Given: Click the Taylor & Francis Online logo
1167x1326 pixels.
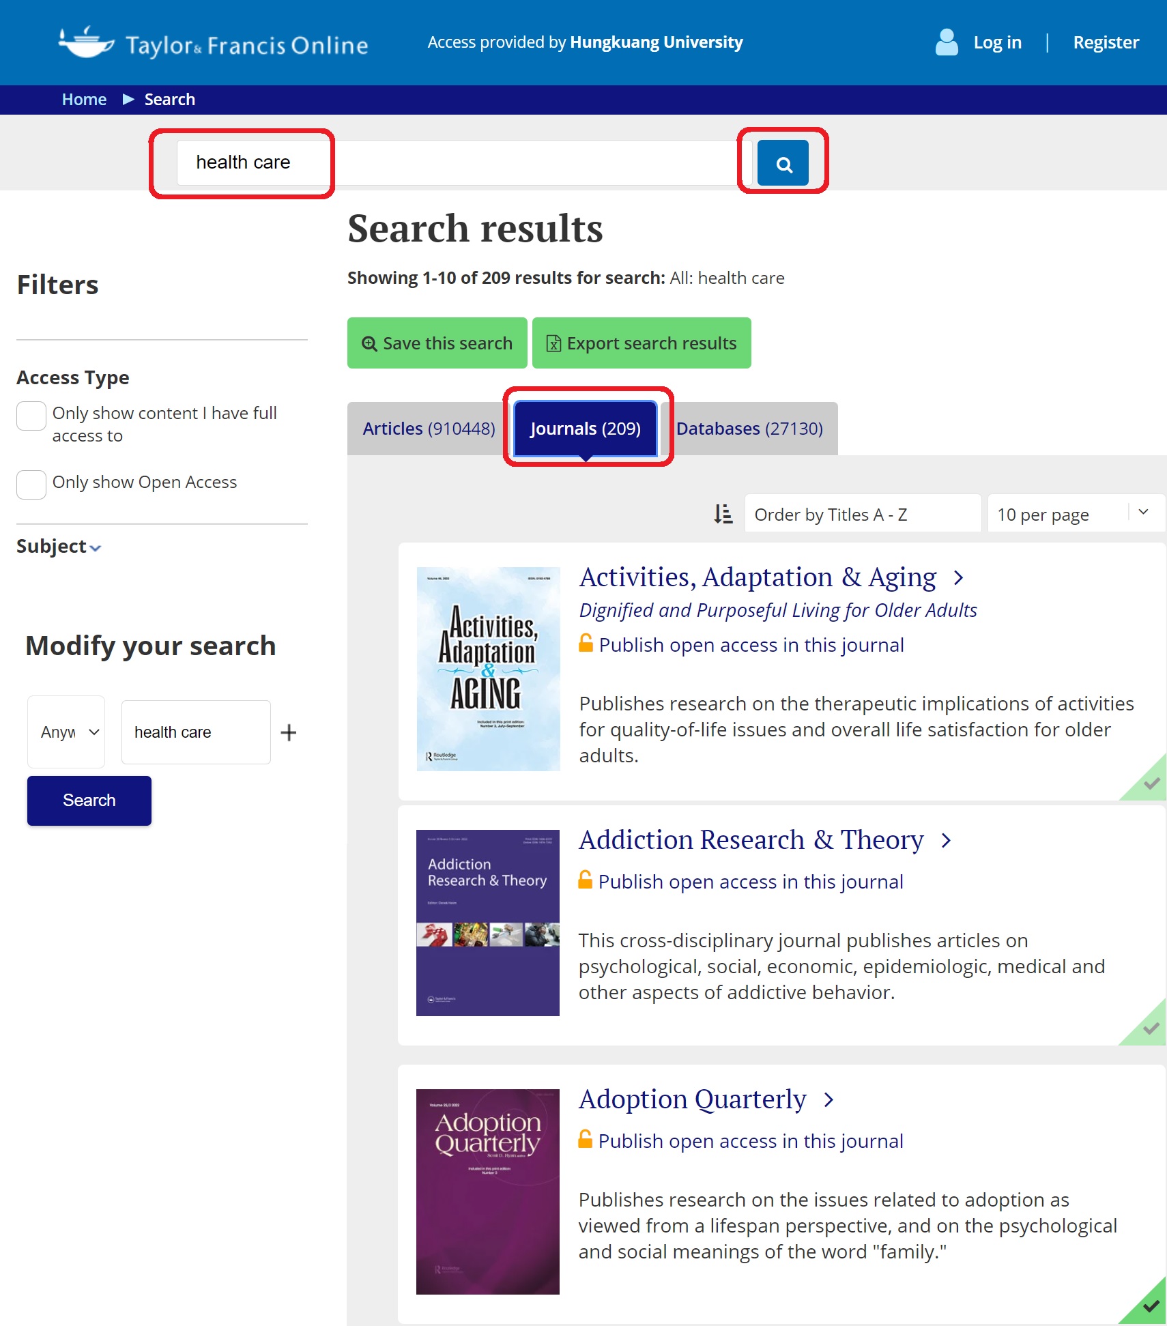Looking at the screenshot, I should pos(214,43).
